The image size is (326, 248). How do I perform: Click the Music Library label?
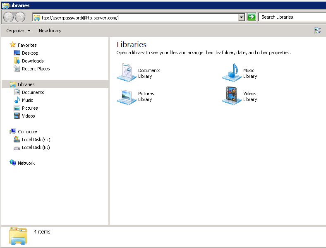250,73
